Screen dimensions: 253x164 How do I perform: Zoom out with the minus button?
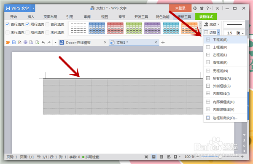tap(198, 157)
